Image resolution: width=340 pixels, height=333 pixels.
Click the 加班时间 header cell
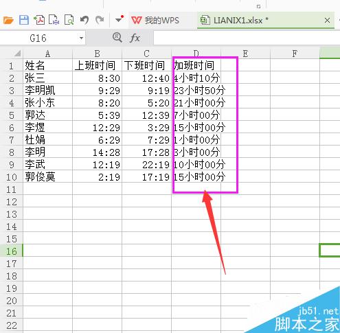(196, 65)
